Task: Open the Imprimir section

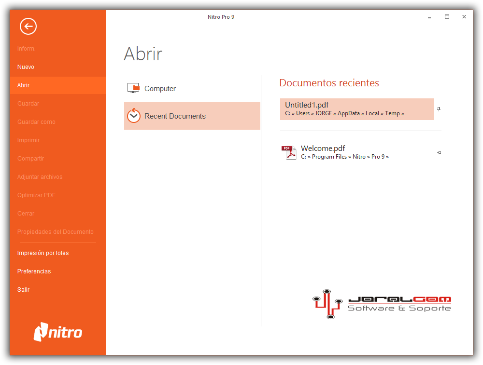Action: [28, 140]
